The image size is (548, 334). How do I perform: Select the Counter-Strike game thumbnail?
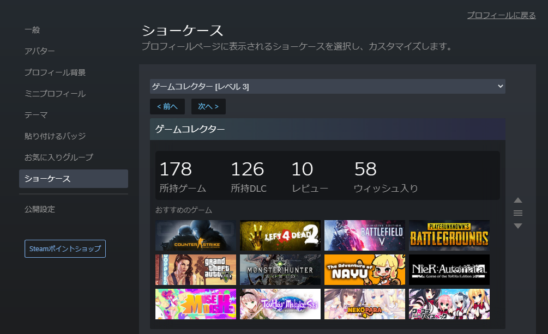coord(196,235)
